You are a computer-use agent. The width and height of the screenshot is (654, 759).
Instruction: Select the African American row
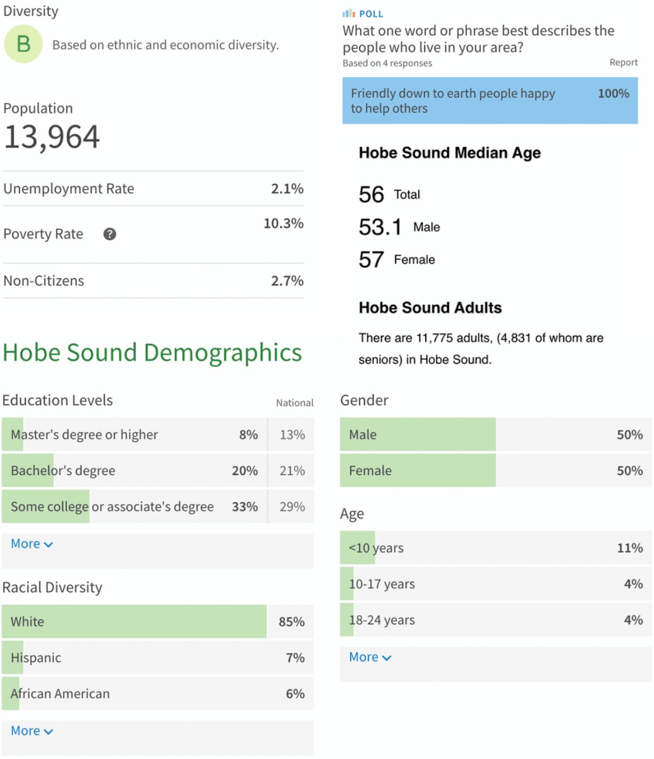click(x=157, y=694)
